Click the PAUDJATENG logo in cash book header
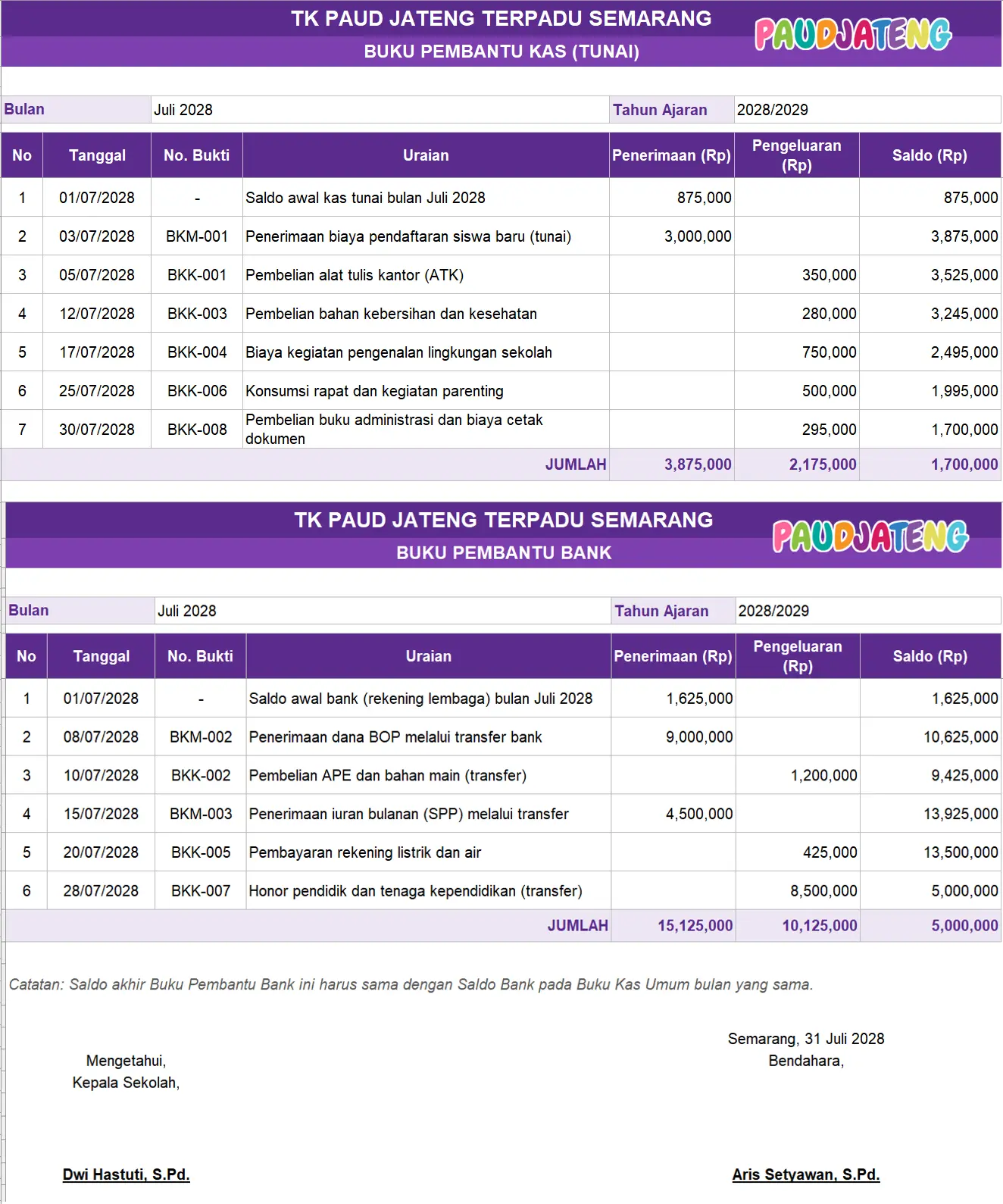The image size is (1003, 1204). coord(853,34)
